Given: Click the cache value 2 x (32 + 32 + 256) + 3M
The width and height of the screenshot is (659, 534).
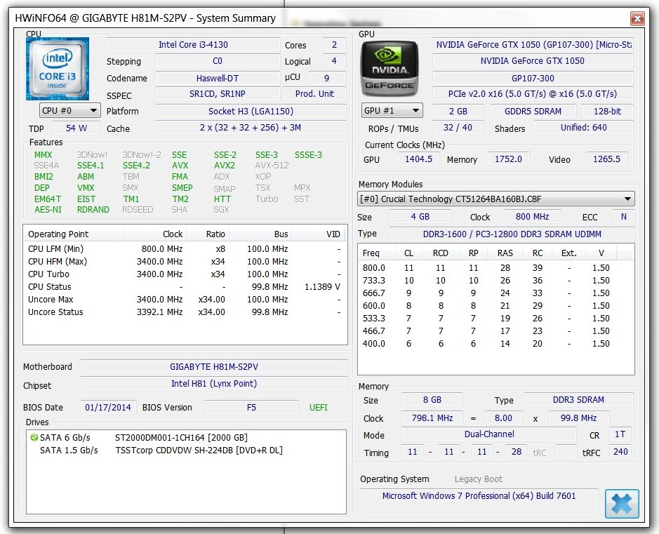Looking at the screenshot, I should coord(251,128).
